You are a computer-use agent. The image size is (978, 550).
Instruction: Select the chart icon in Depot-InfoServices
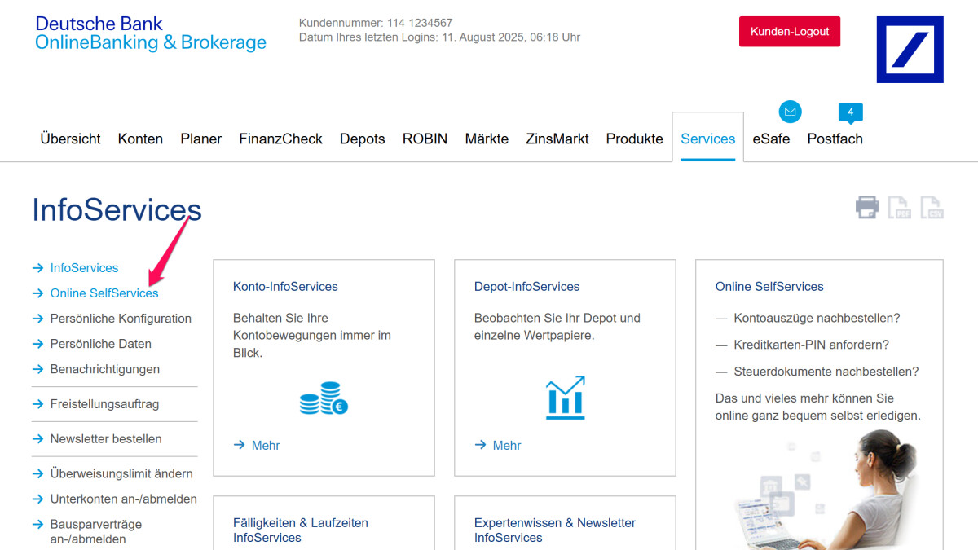565,398
